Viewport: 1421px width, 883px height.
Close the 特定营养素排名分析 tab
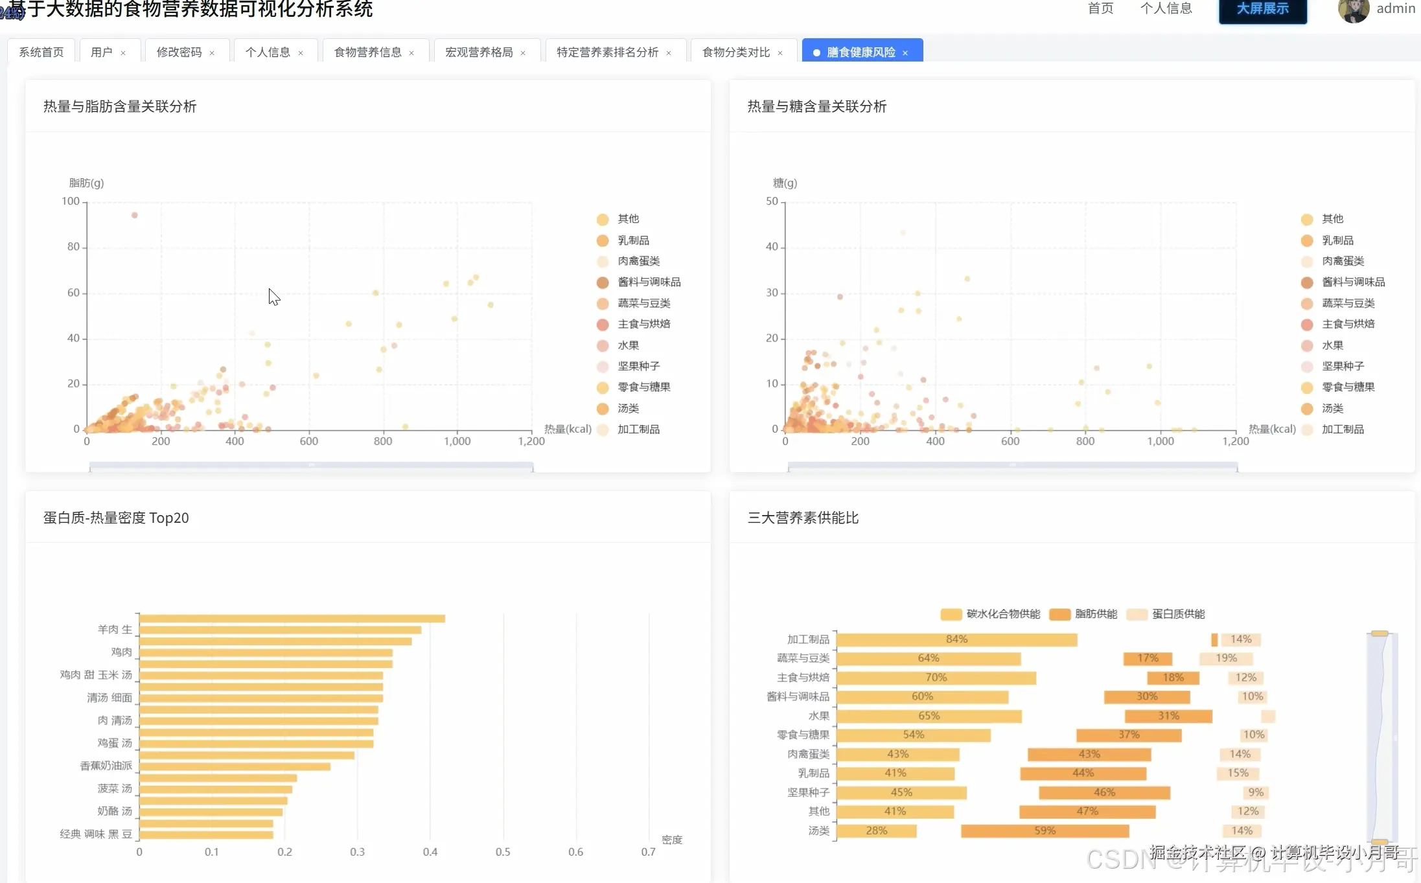point(669,53)
